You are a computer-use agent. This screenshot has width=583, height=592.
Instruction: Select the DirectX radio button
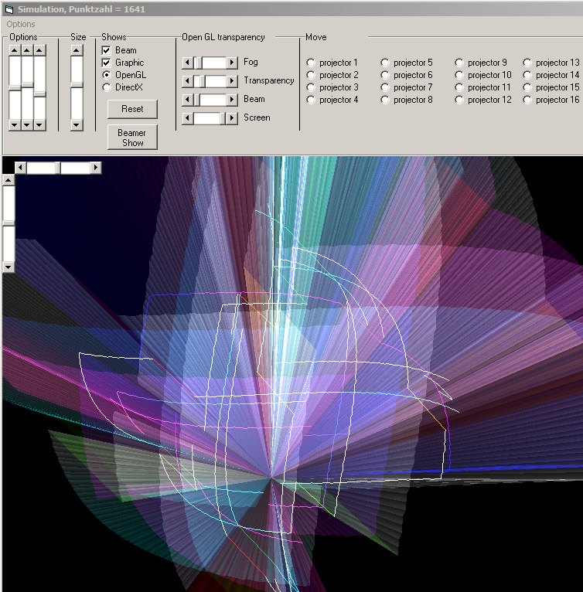click(107, 87)
